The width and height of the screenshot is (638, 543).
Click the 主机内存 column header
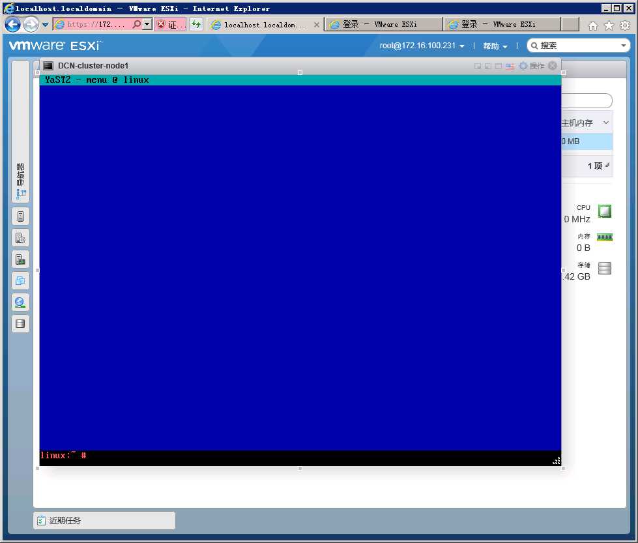coord(577,123)
